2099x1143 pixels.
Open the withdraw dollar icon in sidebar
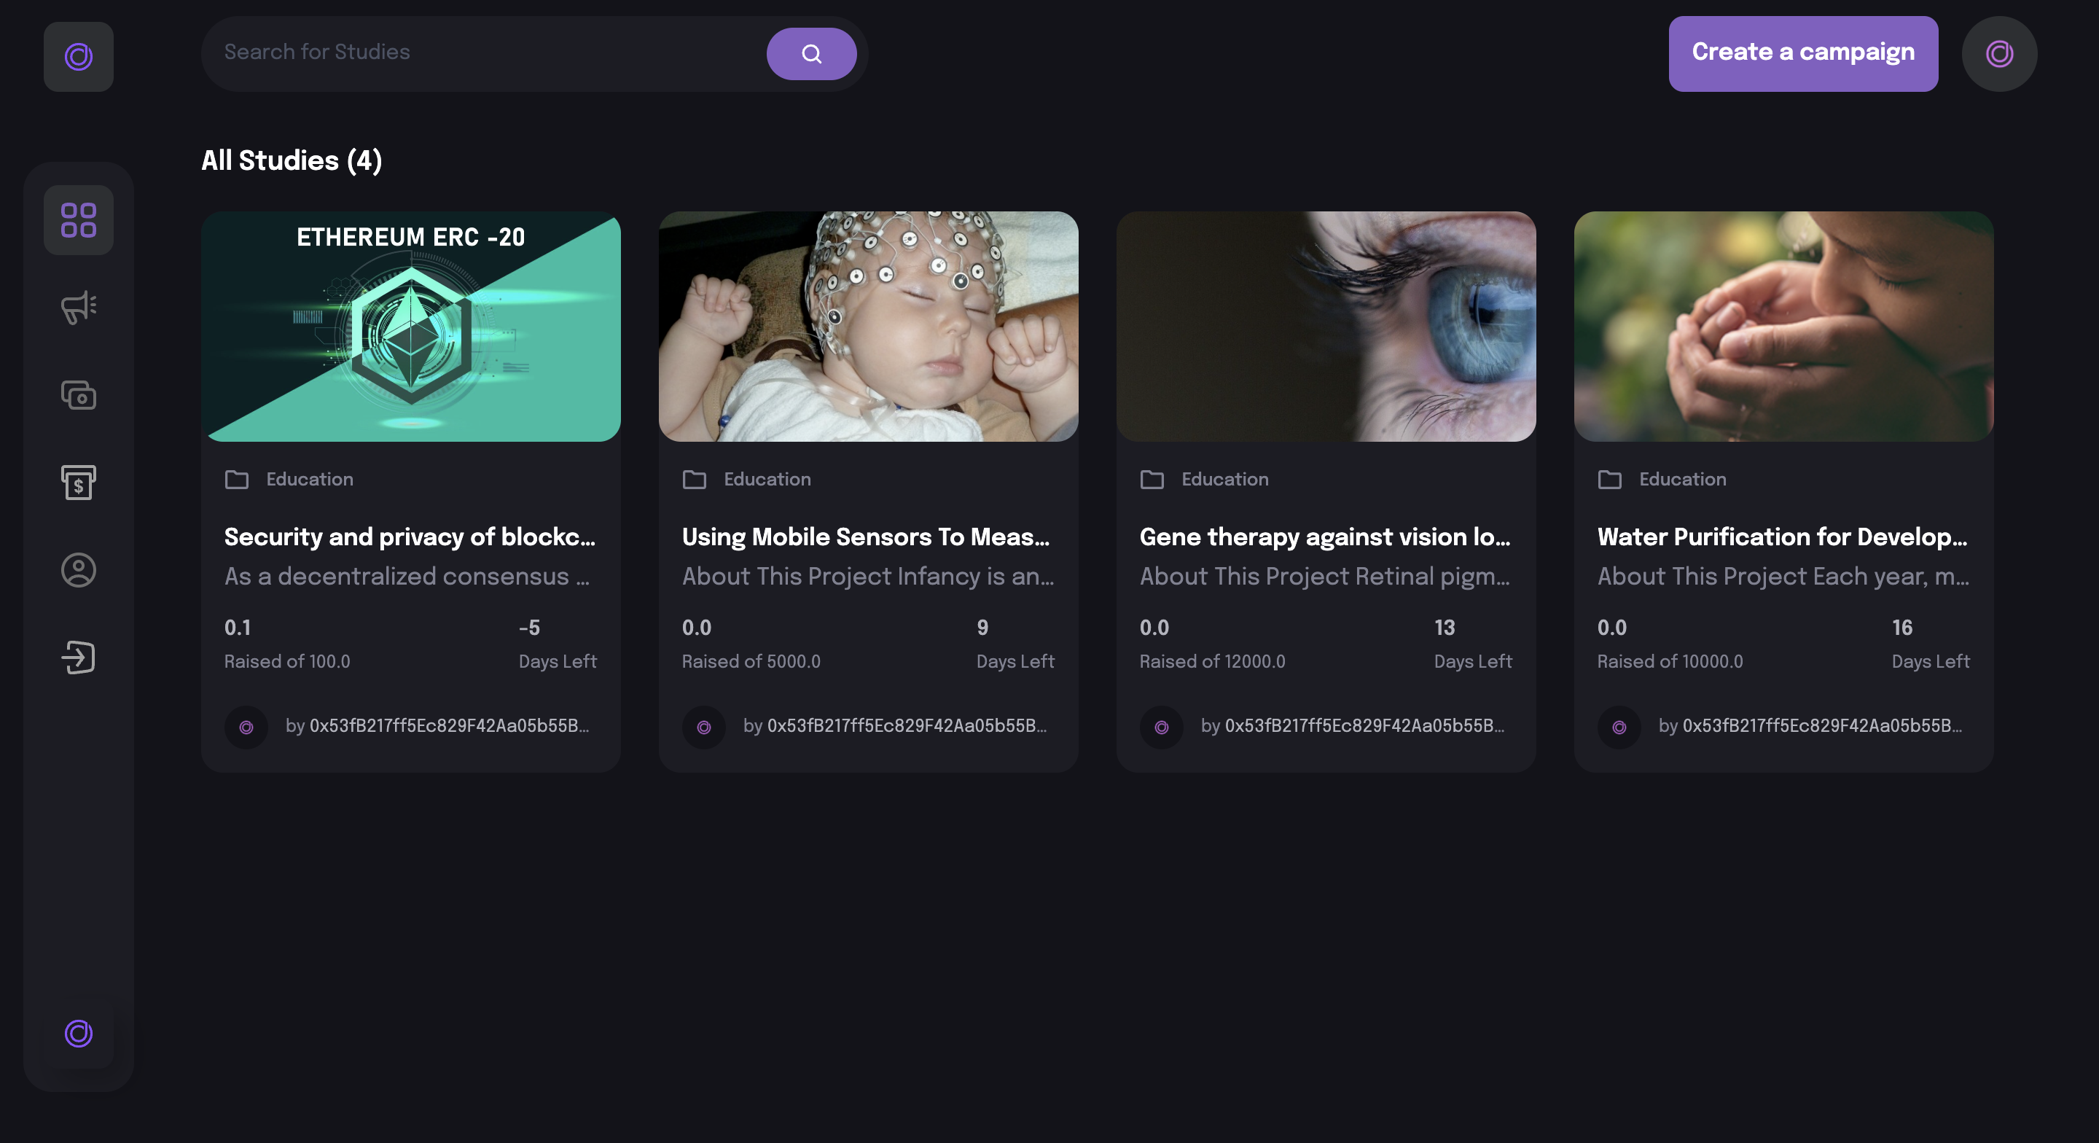pos(78,483)
